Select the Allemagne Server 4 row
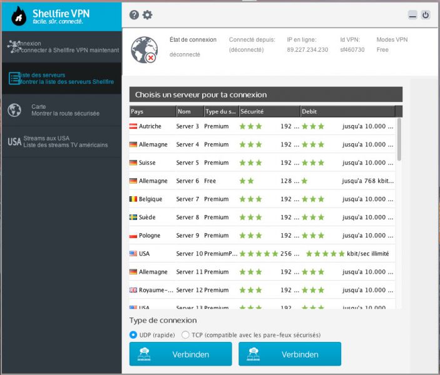Viewport: 440px width, 375px height. pos(262,144)
